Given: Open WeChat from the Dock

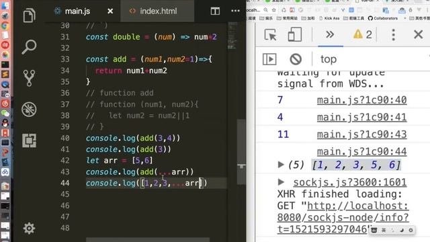Looking at the screenshot, I should click(x=5, y=114).
